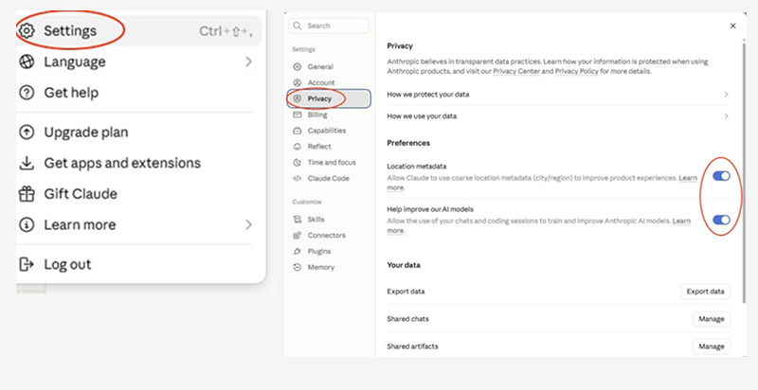Click the Ctrl shortcut hint beside Settings

click(226, 31)
